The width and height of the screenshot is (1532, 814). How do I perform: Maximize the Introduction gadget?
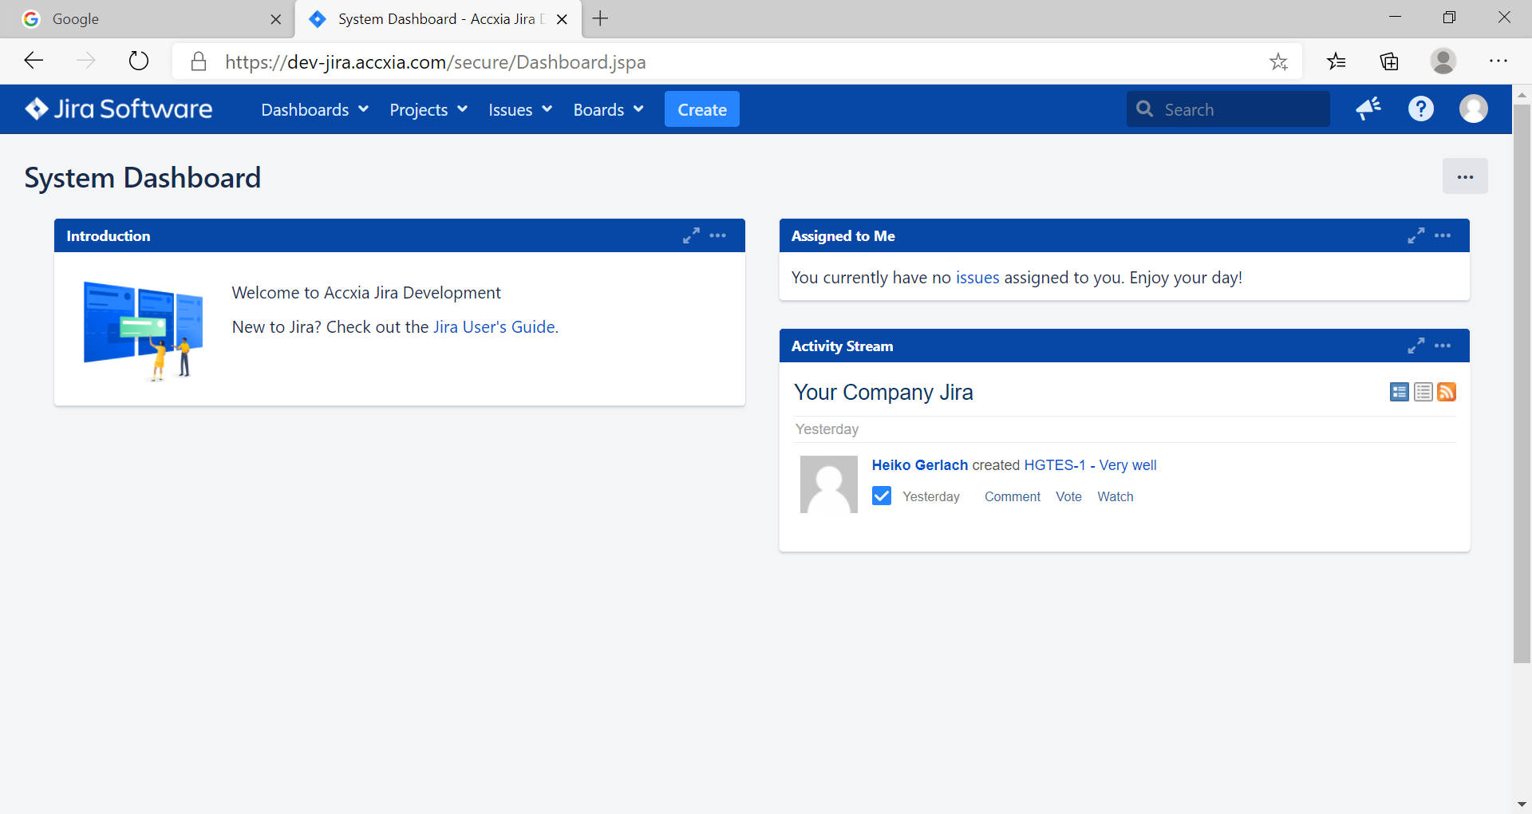pyautogui.click(x=691, y=235)
